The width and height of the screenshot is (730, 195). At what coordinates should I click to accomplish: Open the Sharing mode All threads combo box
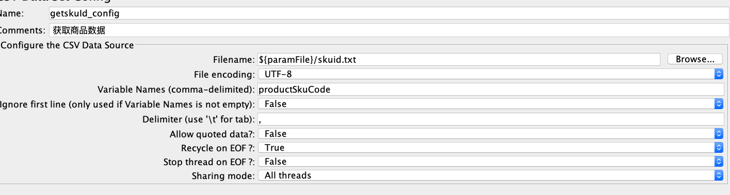(x=490, y=175)
